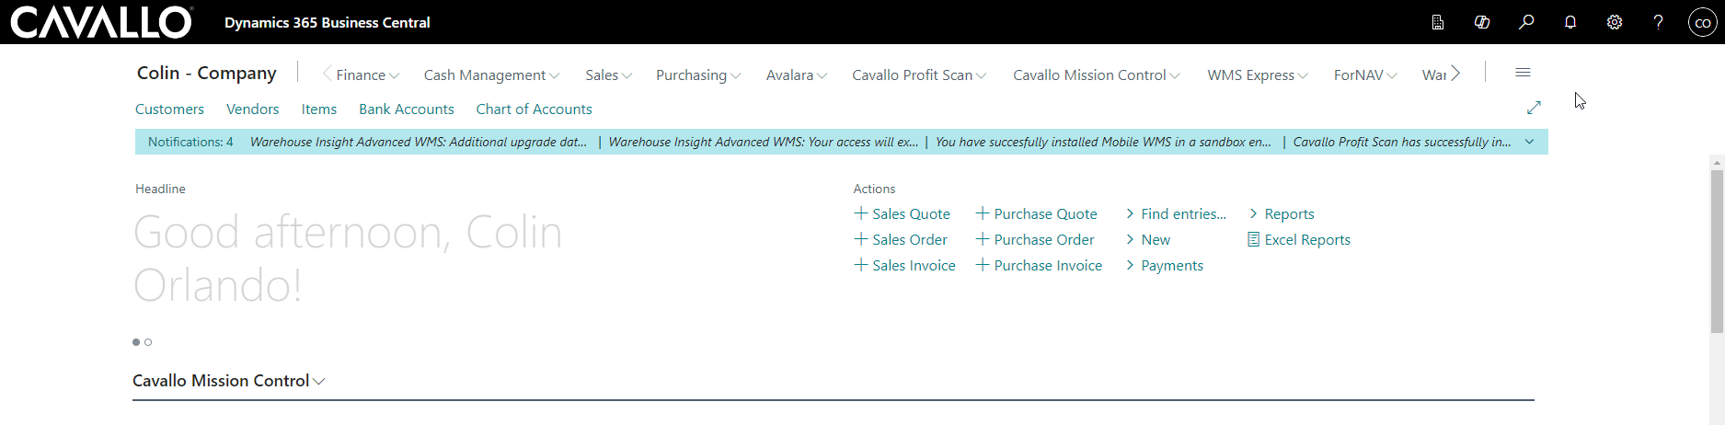
Task: Click the expand page diagonal arrow icon
Action: pyautogui.click(x=1534, y=109)
